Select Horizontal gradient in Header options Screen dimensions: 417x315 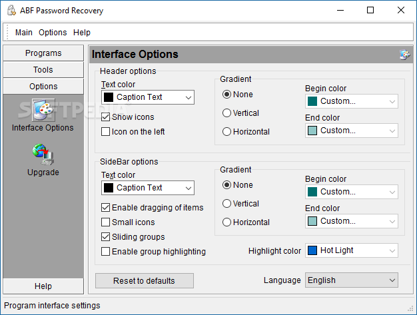(226, 132)
